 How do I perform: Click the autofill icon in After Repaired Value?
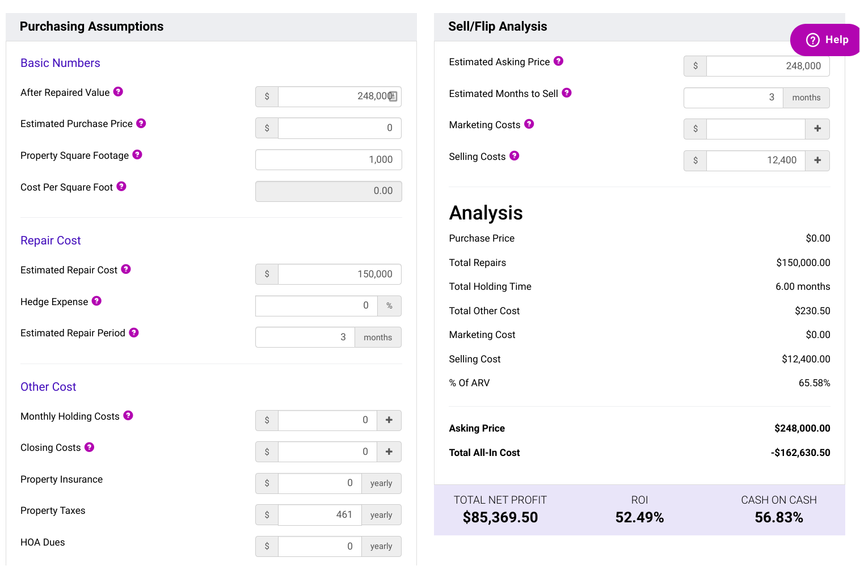393,96
